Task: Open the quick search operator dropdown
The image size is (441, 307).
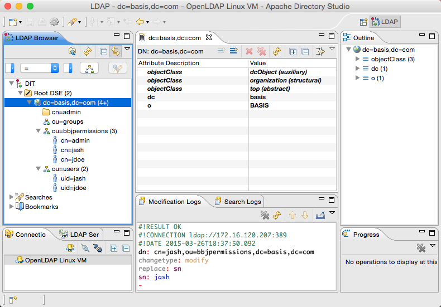Action: (40, 68)
